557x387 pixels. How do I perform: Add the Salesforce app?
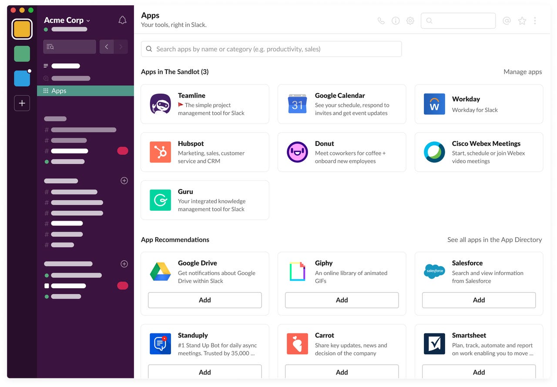tap(479, 300)
